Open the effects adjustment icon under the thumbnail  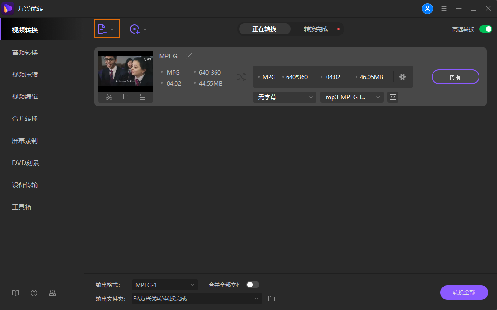click(x=142, y=97)
